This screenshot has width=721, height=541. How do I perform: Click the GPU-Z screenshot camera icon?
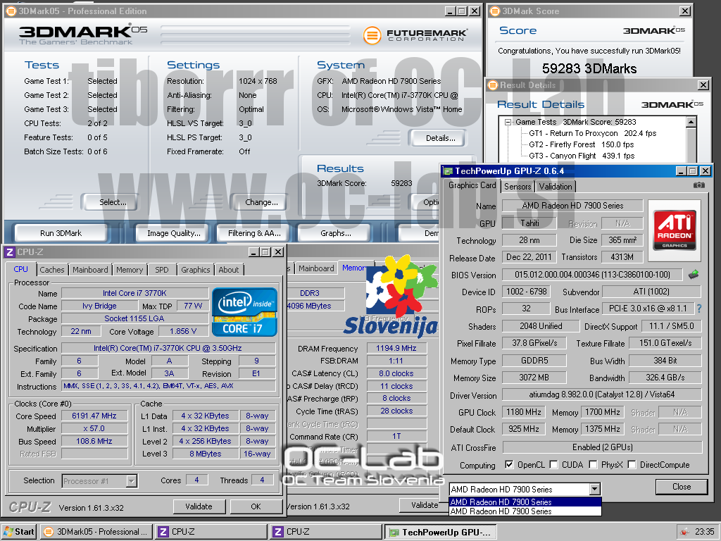[x=698, y=185]
